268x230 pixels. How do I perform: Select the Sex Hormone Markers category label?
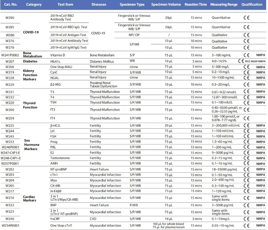(x=31, y=145)
